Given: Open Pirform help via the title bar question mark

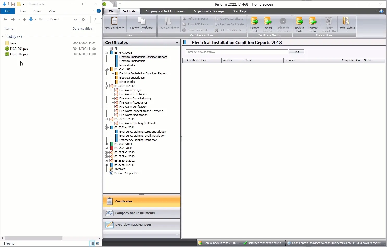Looking at the screenshot, I should tap(381, 11).
